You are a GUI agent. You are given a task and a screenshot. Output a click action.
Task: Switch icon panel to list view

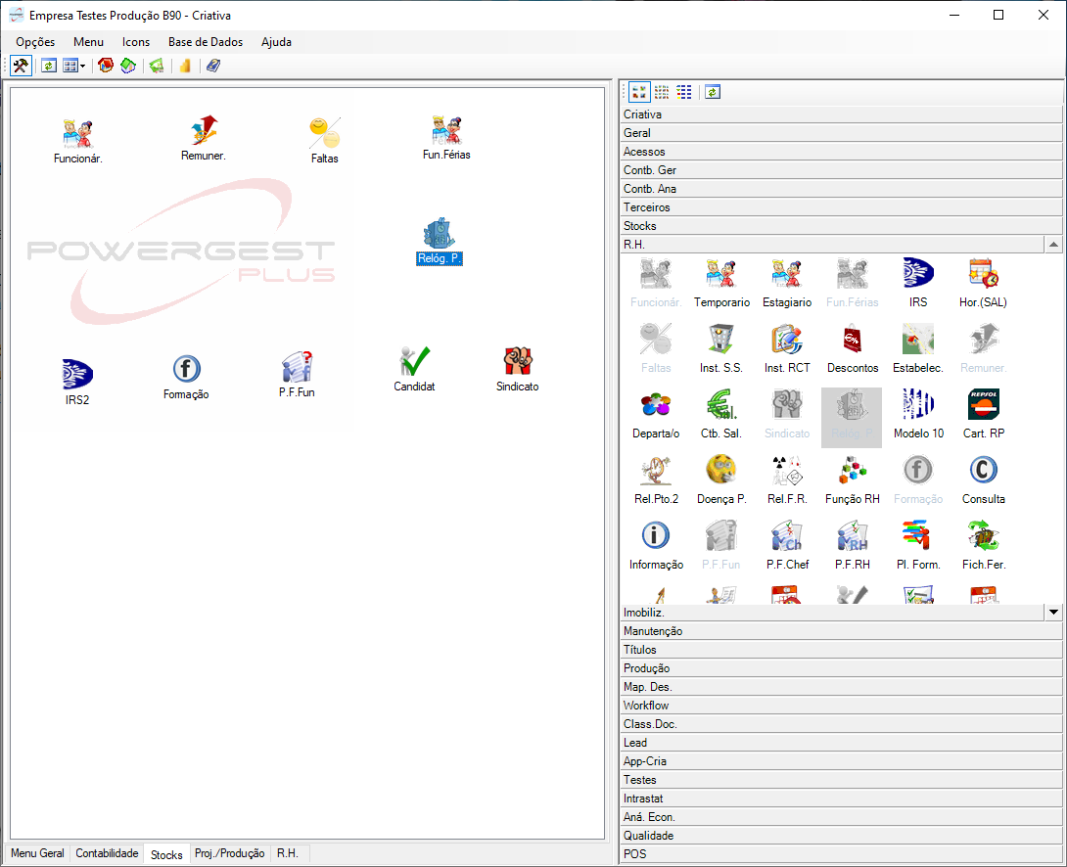(684, 92)
